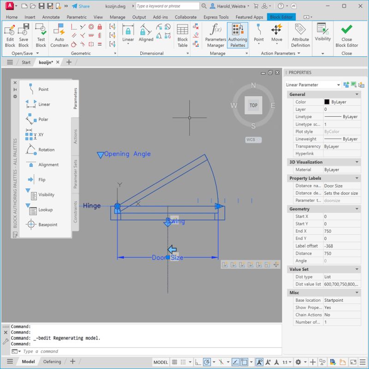Toggle isometric drafting in status bar
The width and height of the screenshot is (369, 369).
pos(221,362)
